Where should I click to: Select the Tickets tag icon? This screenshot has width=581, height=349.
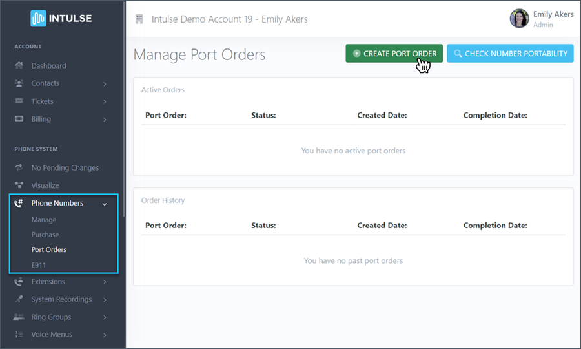point(19,101)
